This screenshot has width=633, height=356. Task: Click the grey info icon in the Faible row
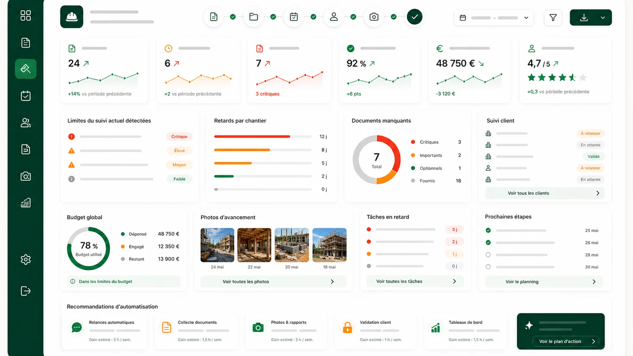point(71,179)
